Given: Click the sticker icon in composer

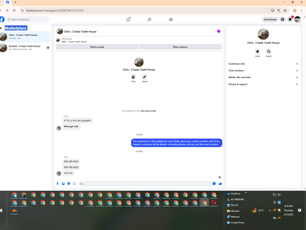Looking at the screenshot, I should click(x=69, y=184).
